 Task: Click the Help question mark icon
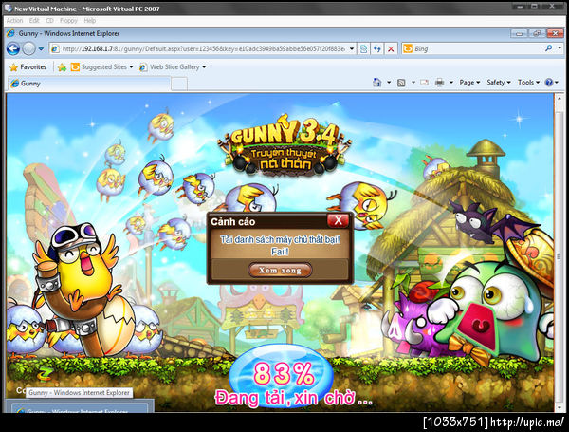tap(549, 83)
